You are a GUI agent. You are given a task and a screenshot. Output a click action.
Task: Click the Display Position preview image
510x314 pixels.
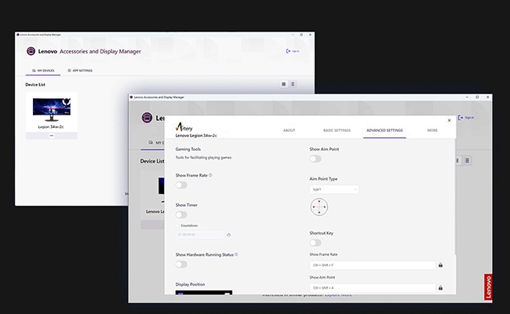tap(204, 293)
